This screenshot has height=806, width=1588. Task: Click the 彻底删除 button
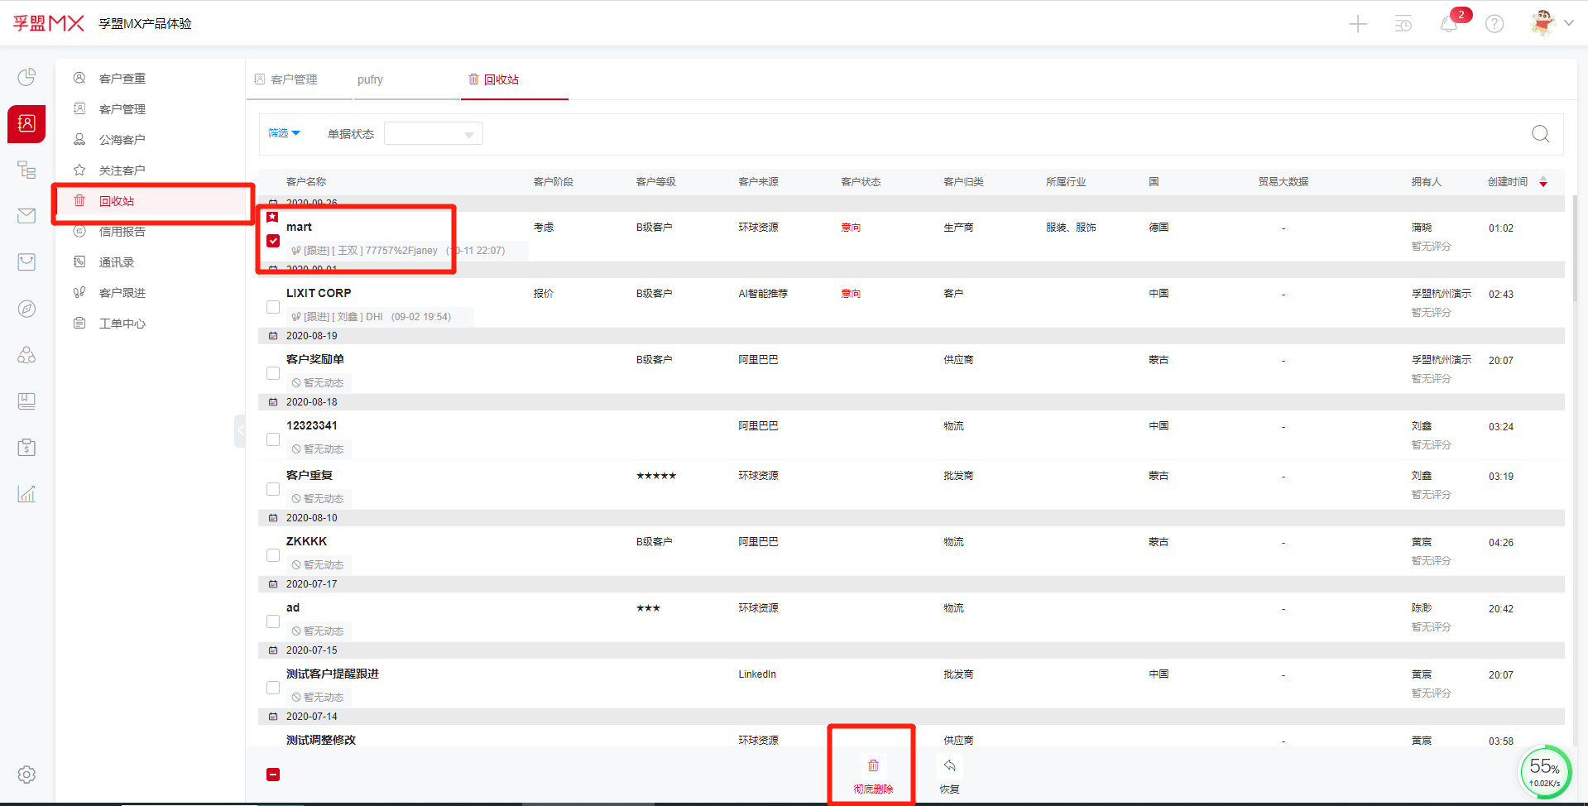coord(873,774)
